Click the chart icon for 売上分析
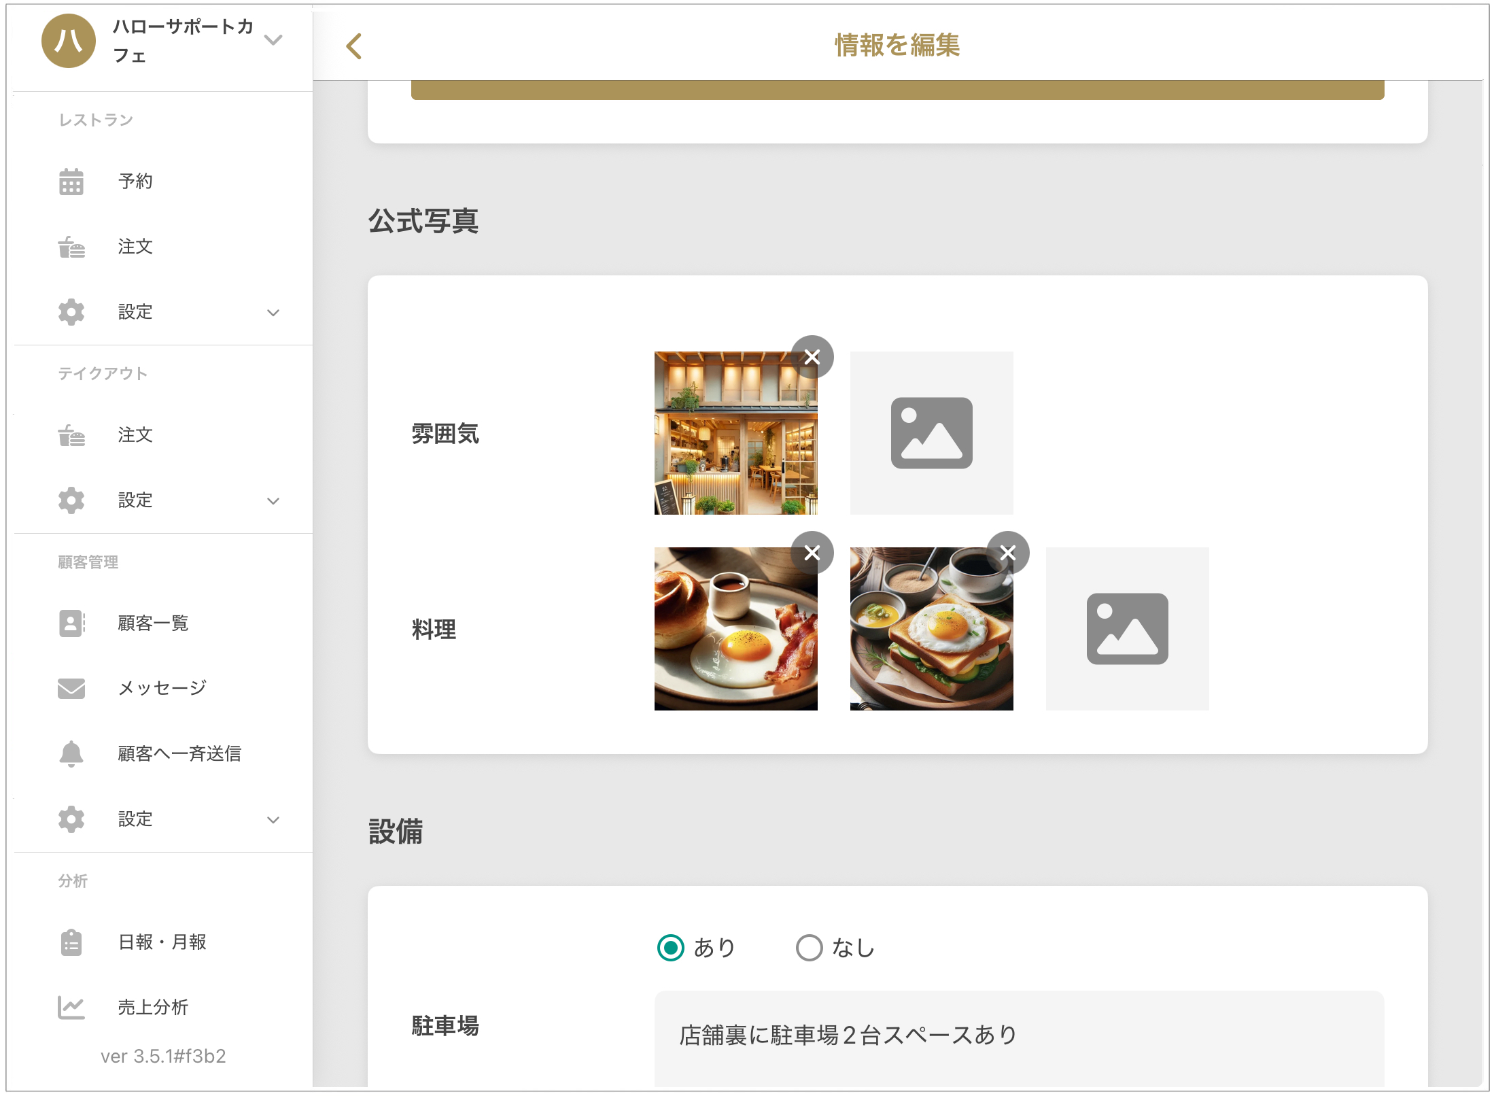 click(x=71, y=1007)
